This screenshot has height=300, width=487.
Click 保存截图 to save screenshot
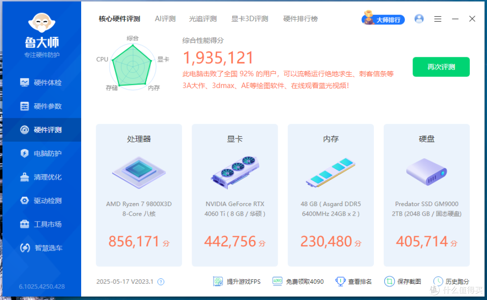(409, 282)
